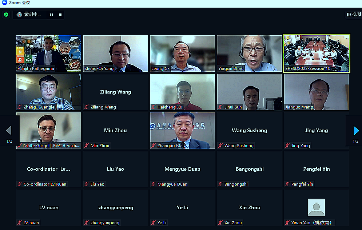Viewport: 362px width, 230px height.
Task: Select Ranjith Pathegama's video tile
Action: (x=49, y=53)
